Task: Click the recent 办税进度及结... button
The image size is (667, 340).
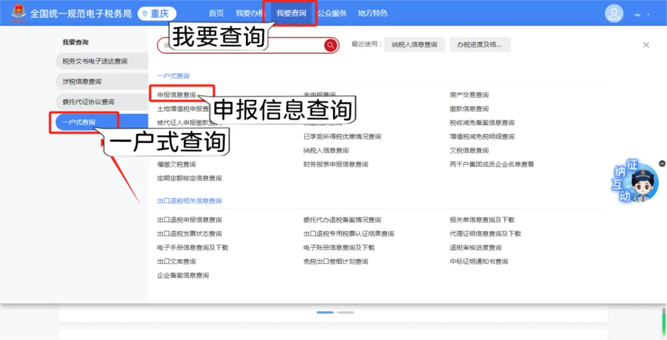Action: tap(480, 44)
